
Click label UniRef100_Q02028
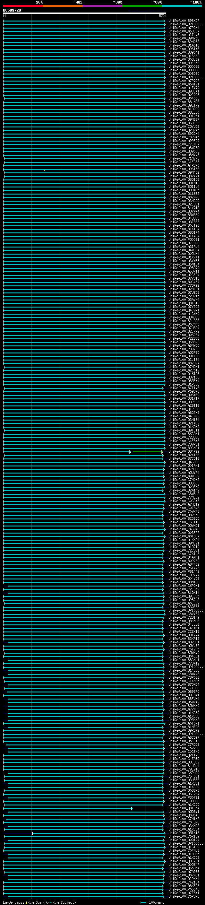[x=184, y=95]
